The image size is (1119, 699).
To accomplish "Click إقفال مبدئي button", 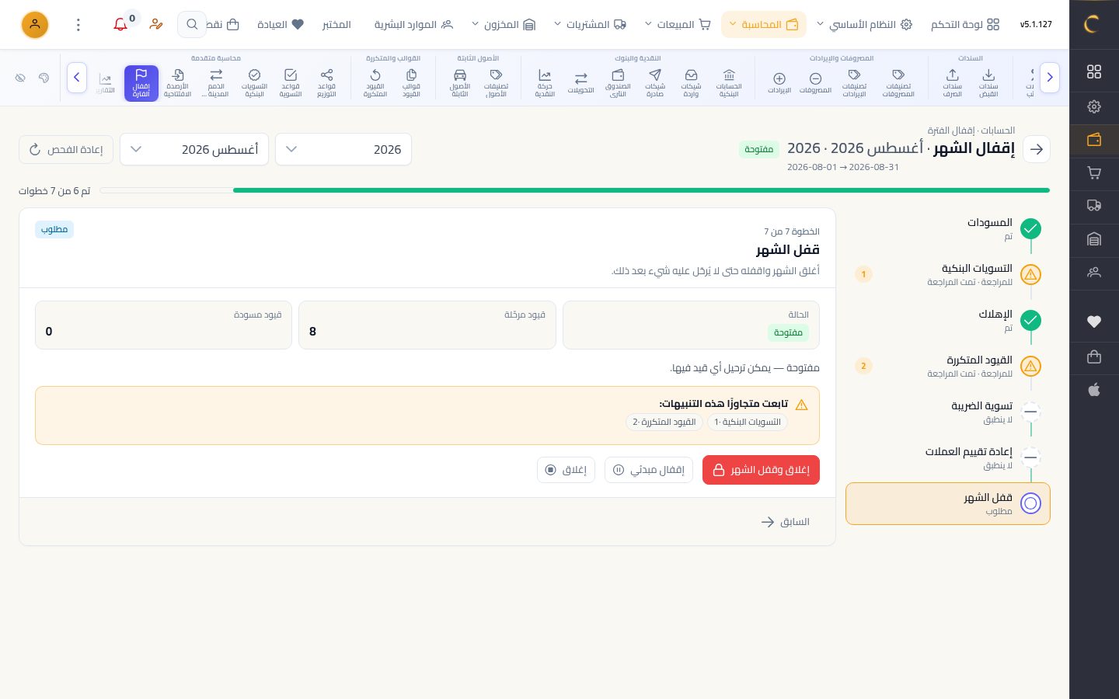I will click(x=648, y=470).
